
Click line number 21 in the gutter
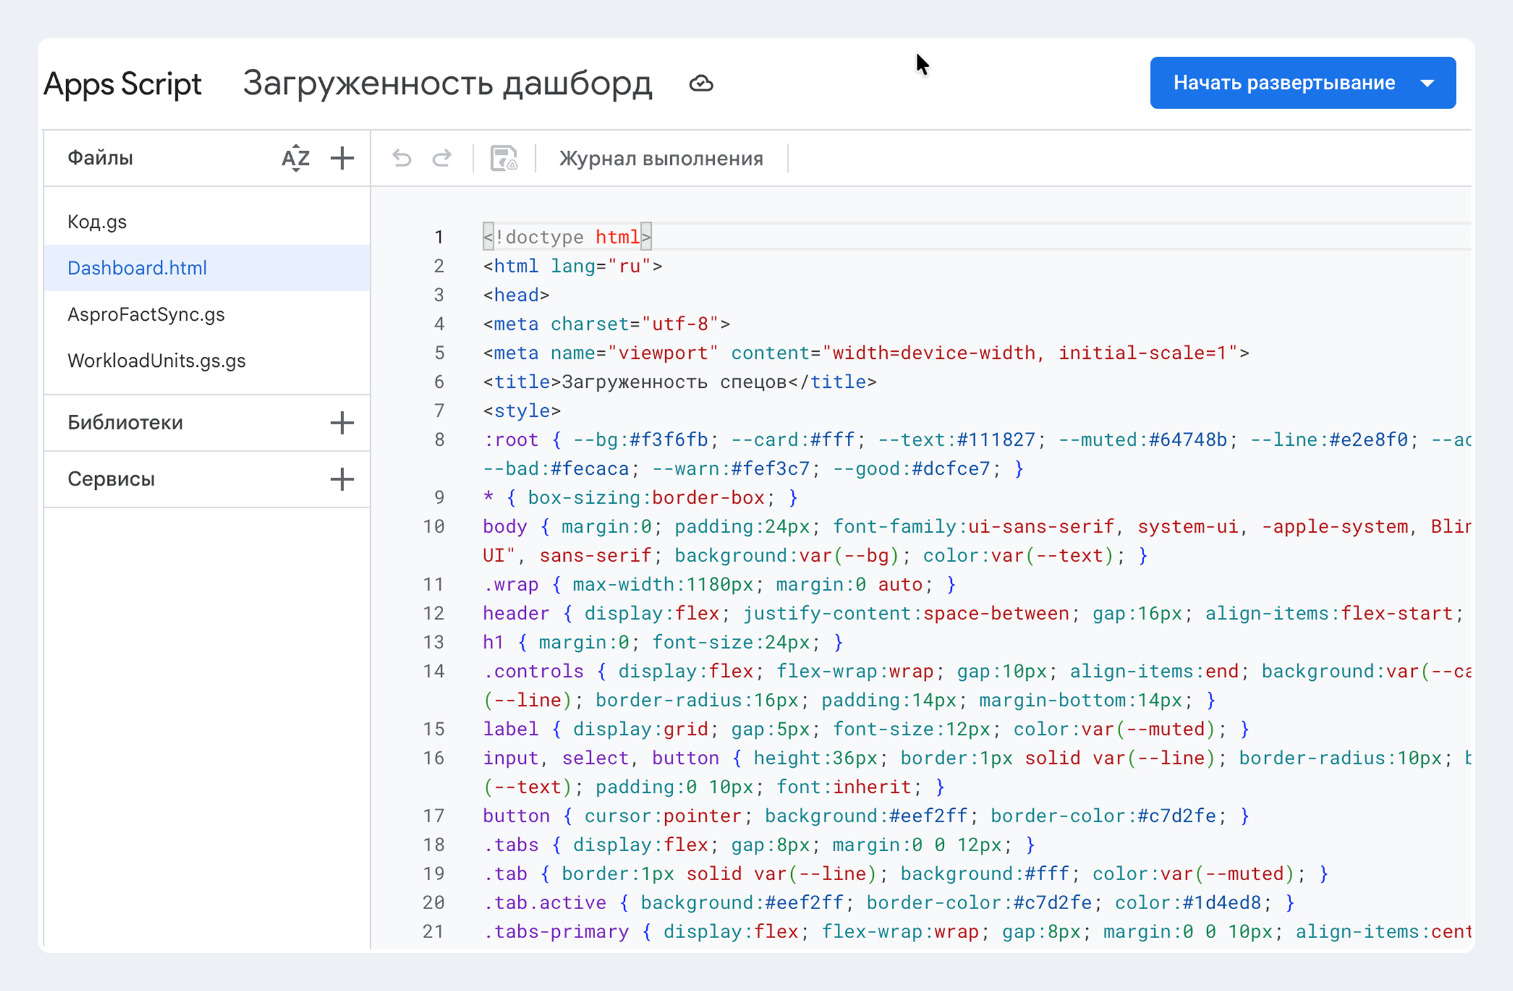[434, 932]
